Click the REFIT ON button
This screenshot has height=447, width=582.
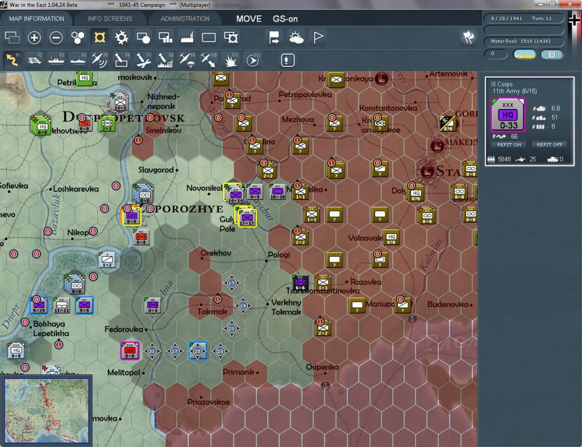coord(509,145)
